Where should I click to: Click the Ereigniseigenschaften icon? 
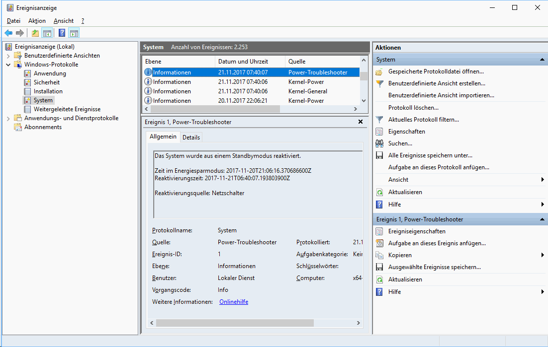click(379, 231)
